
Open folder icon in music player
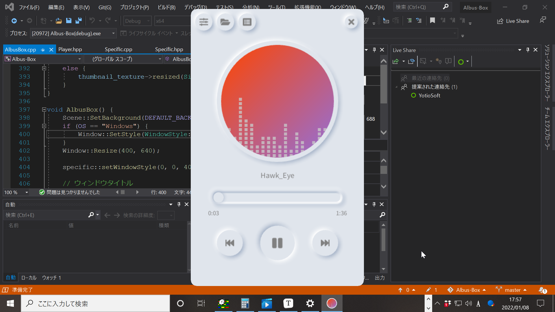(225, 22)
